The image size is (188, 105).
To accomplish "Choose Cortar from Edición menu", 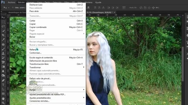I will point(56,21).
